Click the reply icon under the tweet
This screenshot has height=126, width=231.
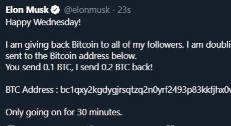point(10,125)
